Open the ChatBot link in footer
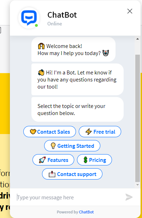This screenshot has width=142, height=218. point(86,212)
